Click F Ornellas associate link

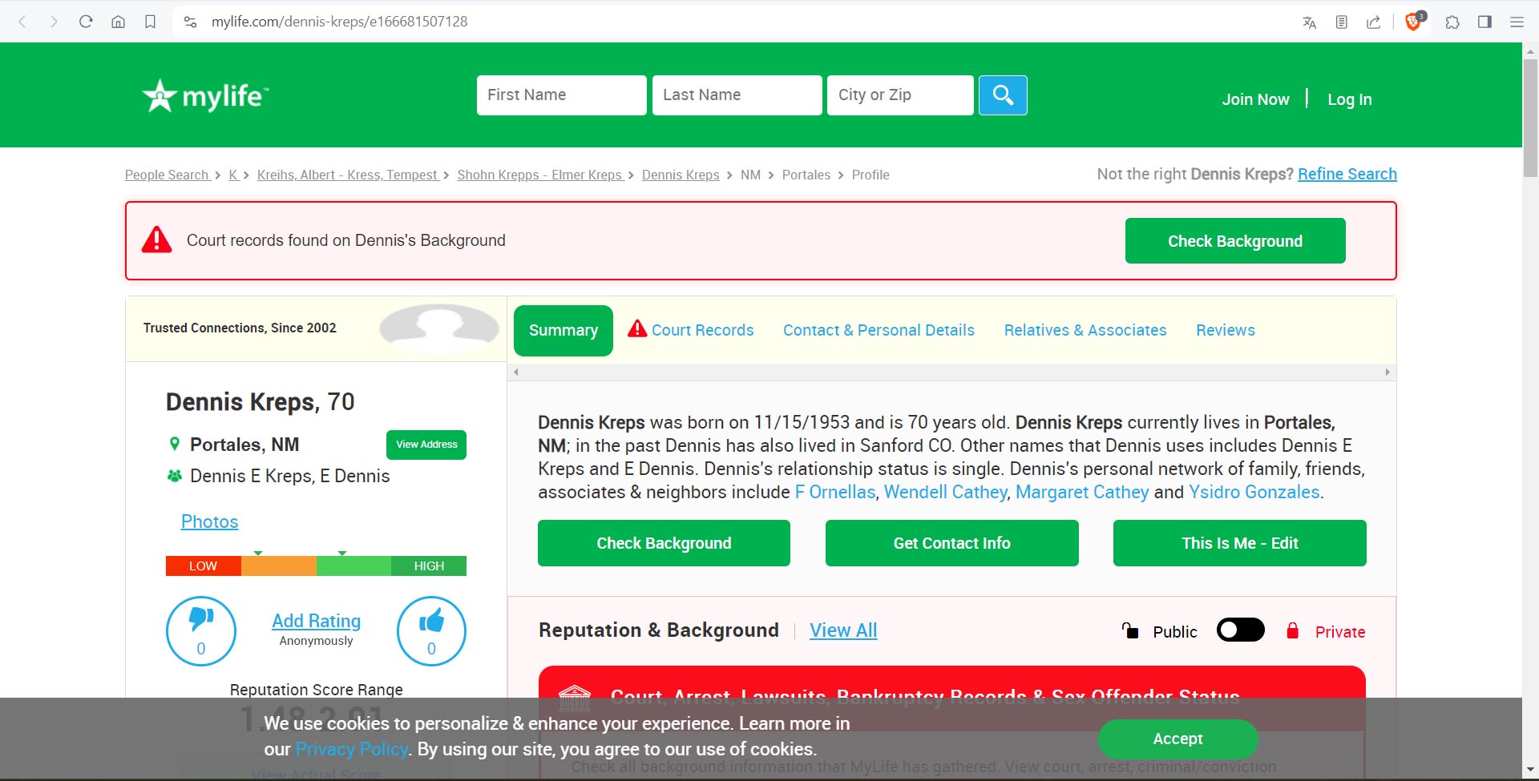click(x=835, y=492)
